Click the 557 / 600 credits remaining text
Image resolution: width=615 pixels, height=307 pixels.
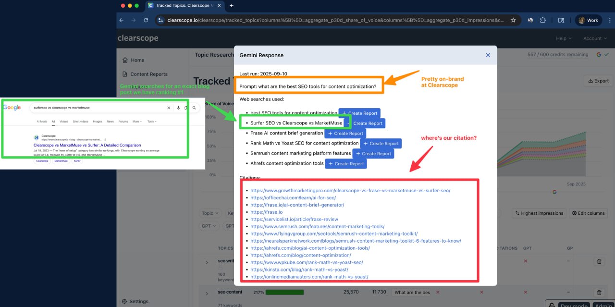pos(558,55)
